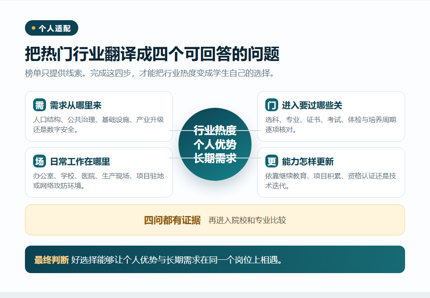
Task: Click description 依靠继续教育 text
Action: click(330, 180)
